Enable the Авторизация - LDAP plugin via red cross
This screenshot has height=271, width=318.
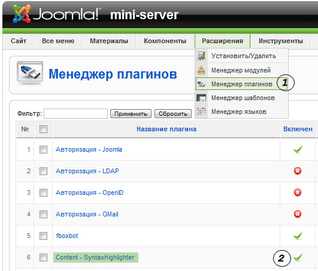tap(298, 171)
